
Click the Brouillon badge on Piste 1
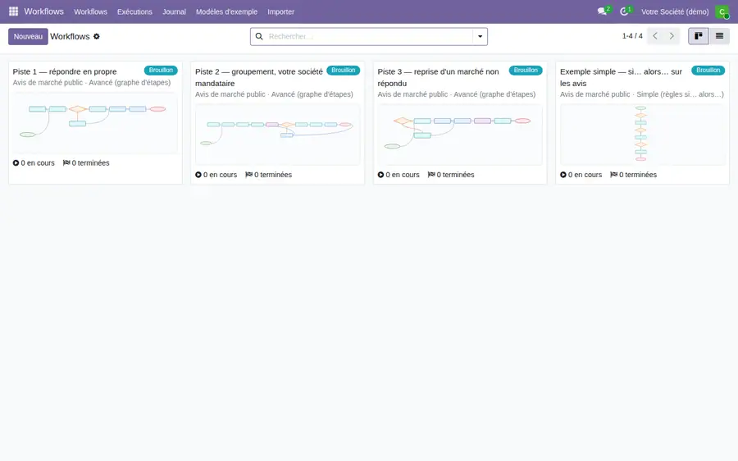161,71
